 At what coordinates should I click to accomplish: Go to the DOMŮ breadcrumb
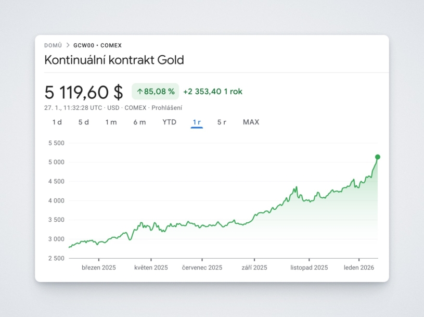(x=53, y=45)
